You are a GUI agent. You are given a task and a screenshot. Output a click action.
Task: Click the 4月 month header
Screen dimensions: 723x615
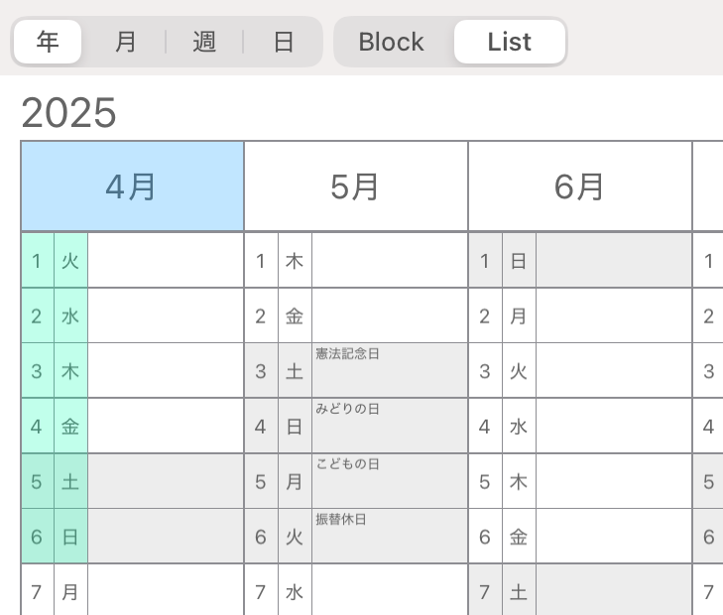click(132, 186)
